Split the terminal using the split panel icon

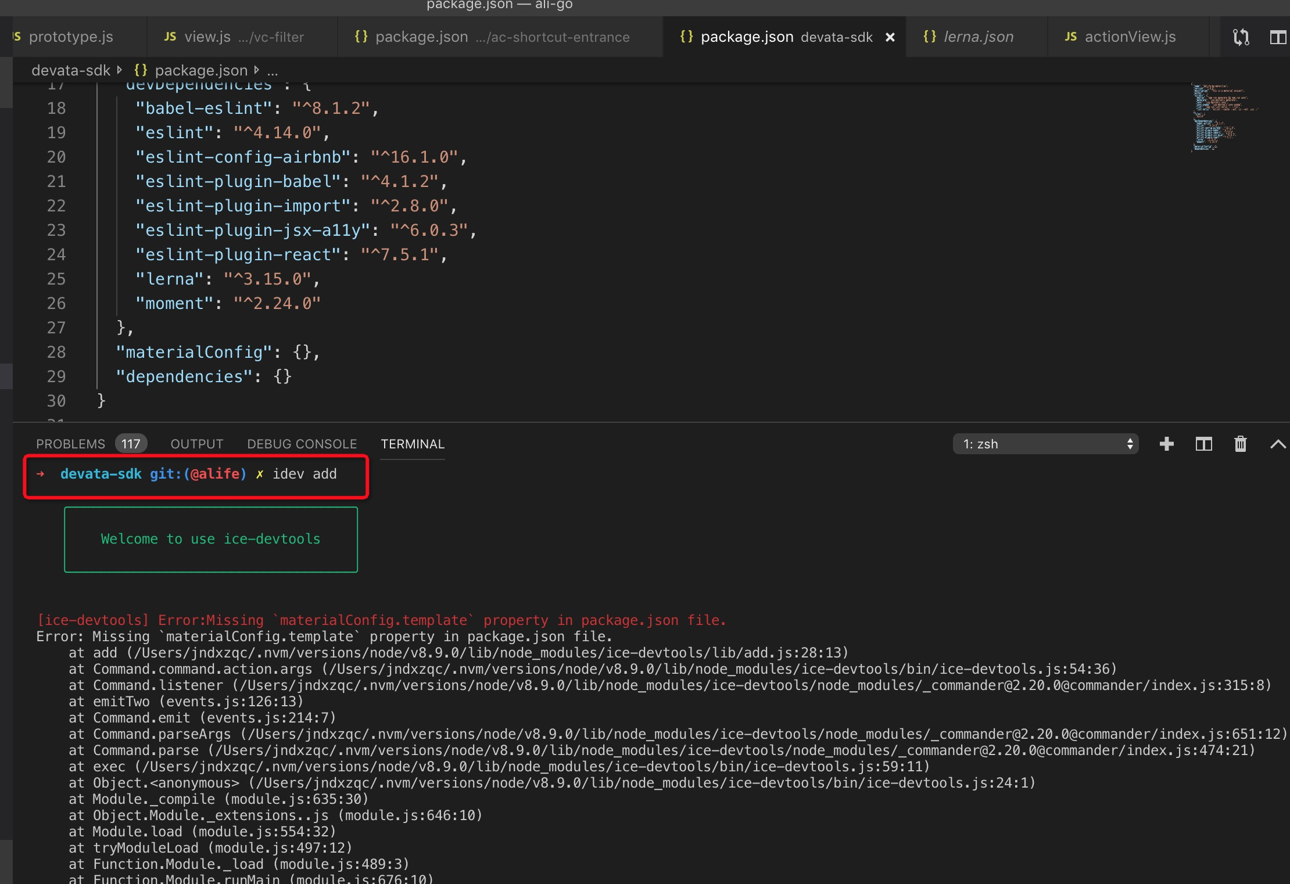(1203, 444)
